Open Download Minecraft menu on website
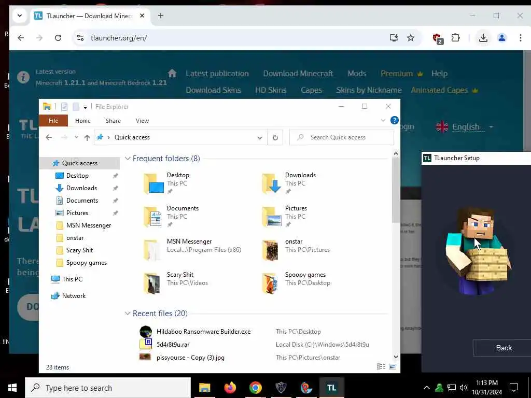This screenshot has width=531, height=398. tap(298, 74)
